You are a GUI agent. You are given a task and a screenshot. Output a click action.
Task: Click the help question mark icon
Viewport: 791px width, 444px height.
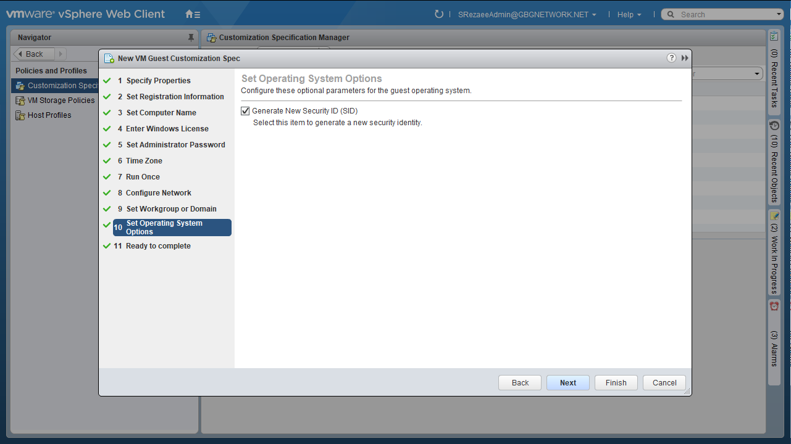(671, 58)
